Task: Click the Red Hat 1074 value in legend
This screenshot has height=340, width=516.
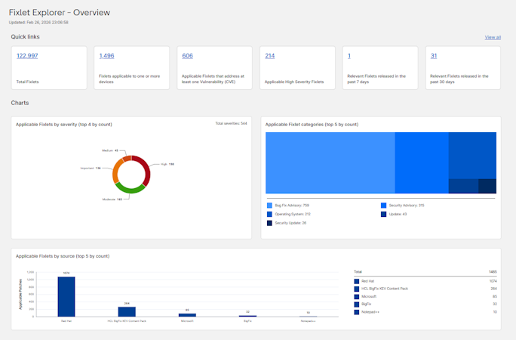Action: 493,281
